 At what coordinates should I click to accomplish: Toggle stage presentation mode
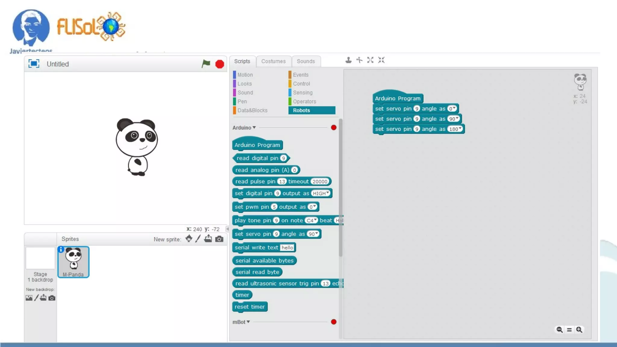pos(34,64)
